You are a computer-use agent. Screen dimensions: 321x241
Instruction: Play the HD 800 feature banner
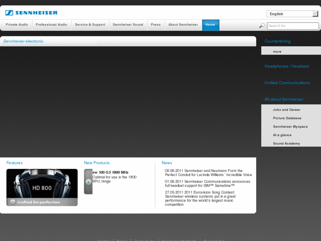point(13,202)
